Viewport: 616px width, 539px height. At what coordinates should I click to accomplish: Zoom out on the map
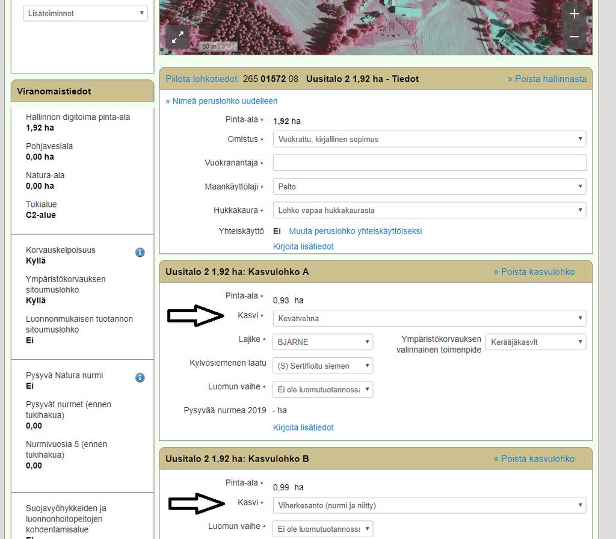point(574,37)
